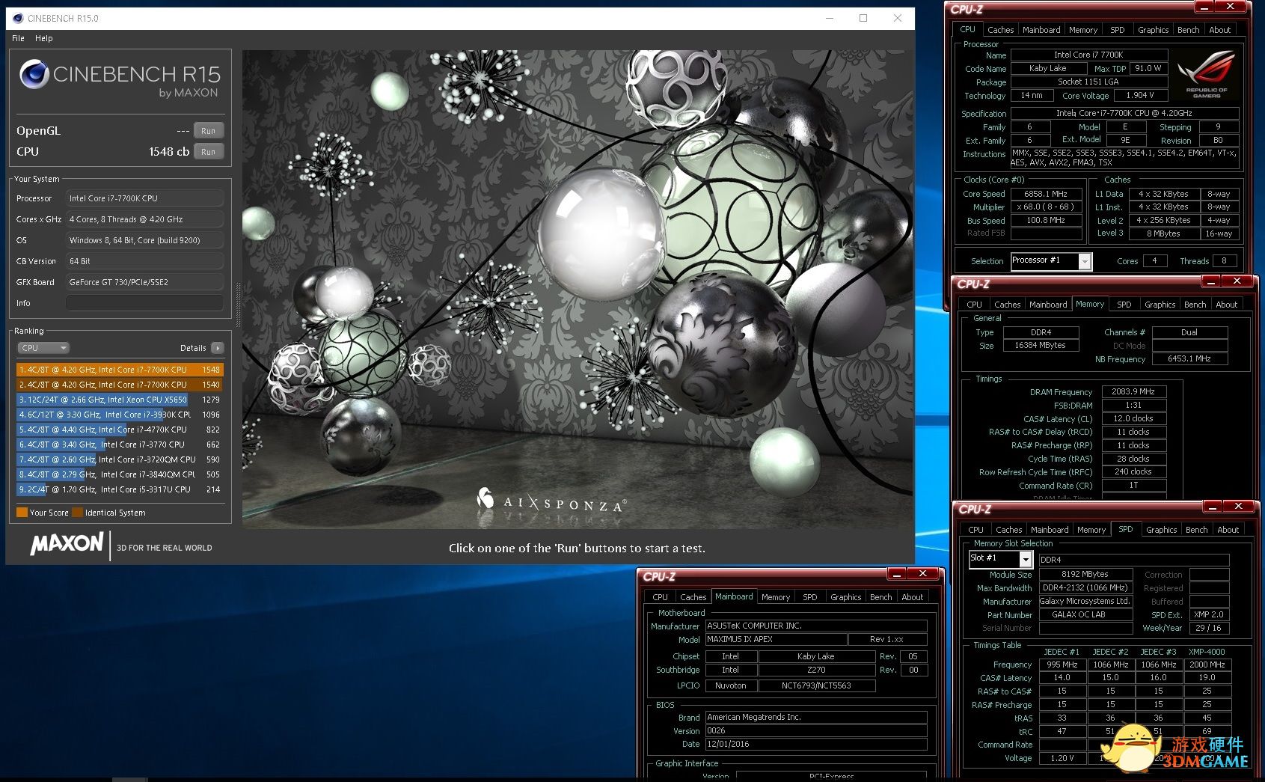This screenshot has height=782, width=1265.
Task: Close the Cinebench R15 window
Action: (x=898, y=18)
